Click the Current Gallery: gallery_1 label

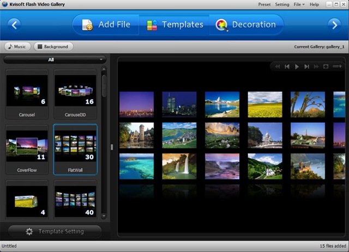[x=319, y=47]
